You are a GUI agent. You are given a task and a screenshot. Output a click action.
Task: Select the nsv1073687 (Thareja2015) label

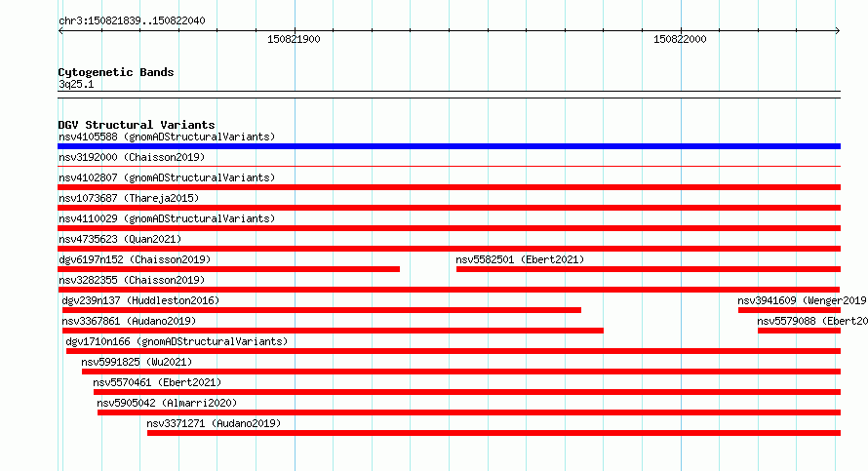(129, 198)
